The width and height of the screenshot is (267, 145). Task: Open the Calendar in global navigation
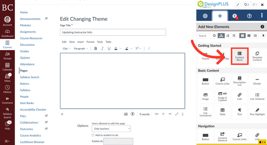click(x=7, y=67)
